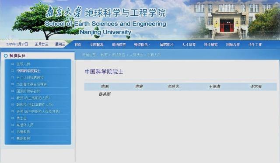Viewport: 280px width, 163px height.
Task: Open 长江计划特聘教授 sidebar entry
Action: coord(30,78)
